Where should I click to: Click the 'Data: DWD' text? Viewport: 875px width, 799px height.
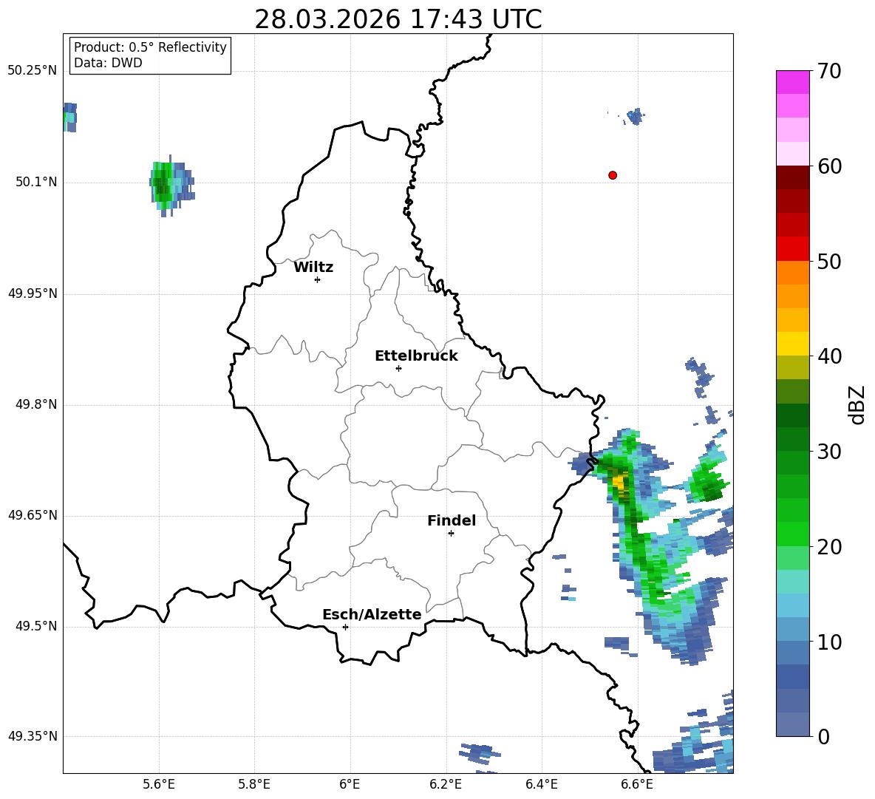coord(108,63)
